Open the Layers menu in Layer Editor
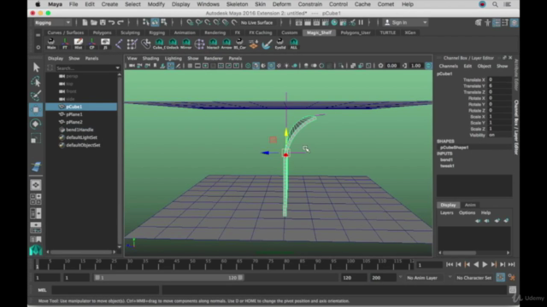 446,212
